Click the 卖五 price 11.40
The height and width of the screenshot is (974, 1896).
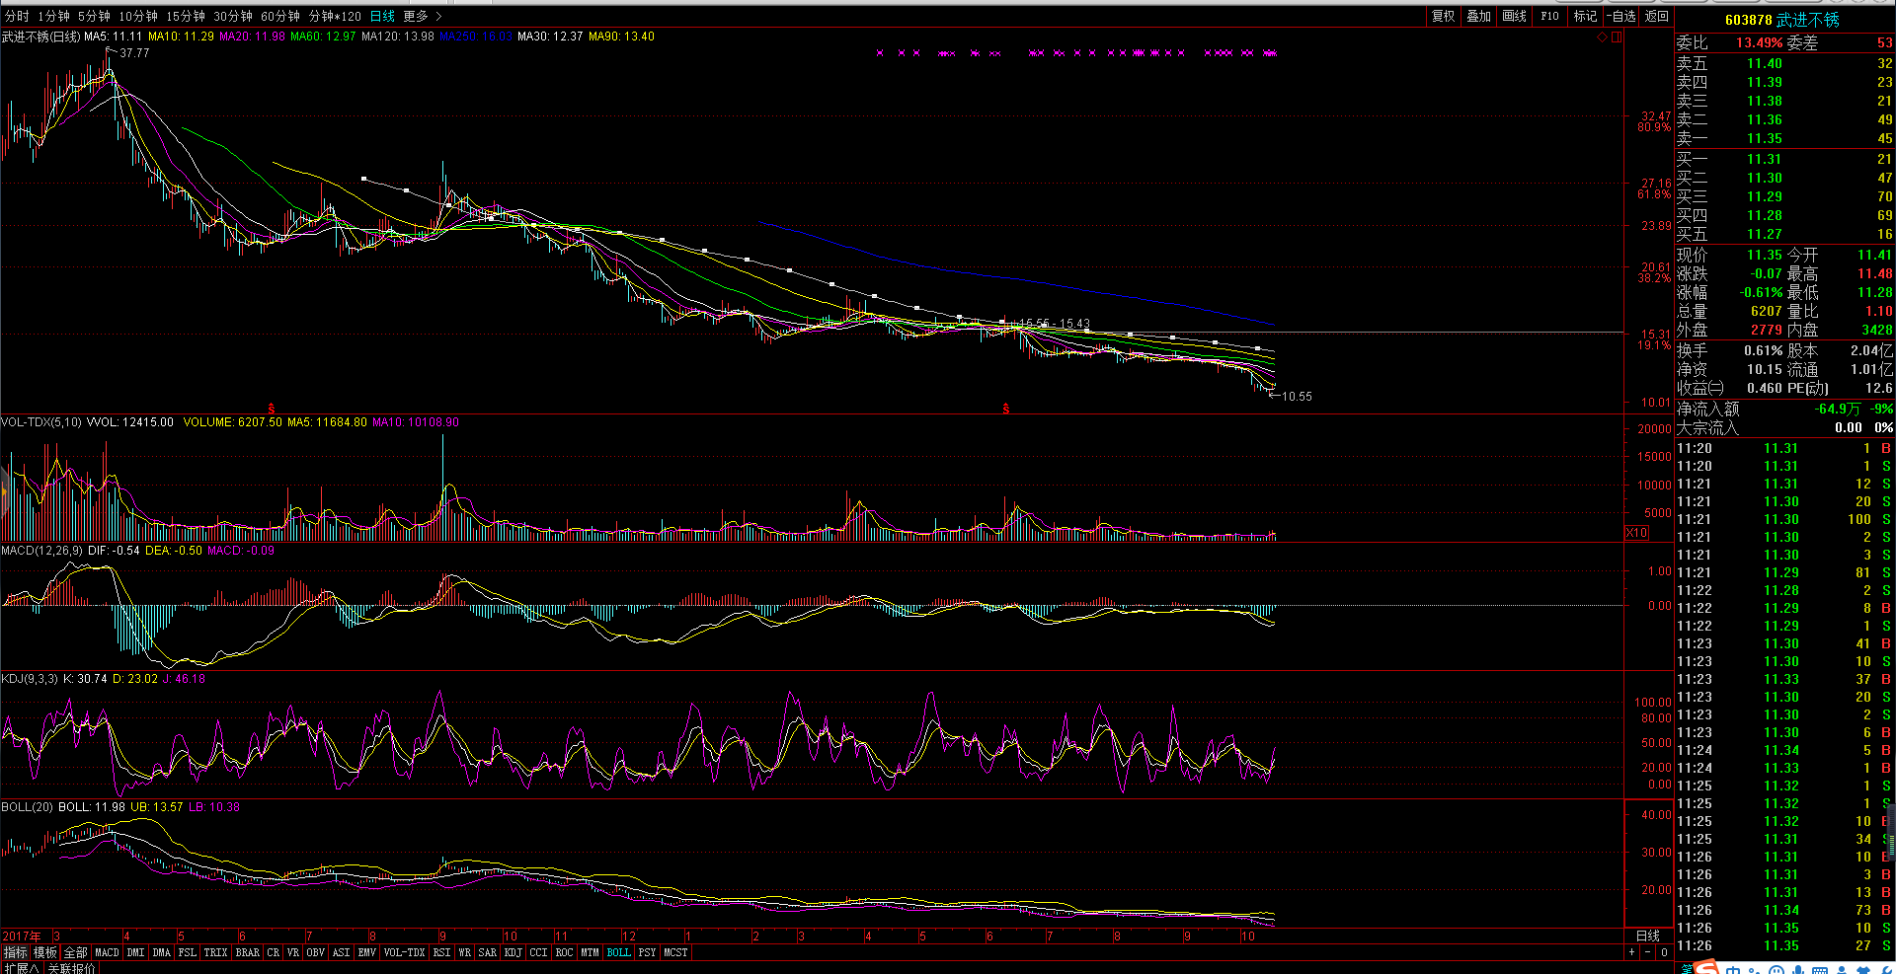(1764, 63)
